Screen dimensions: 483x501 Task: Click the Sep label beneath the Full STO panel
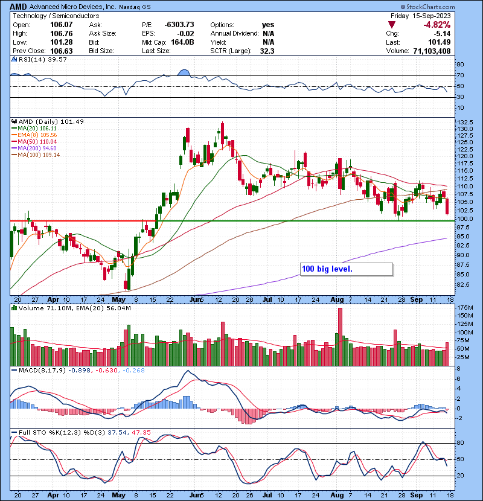pos(417,495)
